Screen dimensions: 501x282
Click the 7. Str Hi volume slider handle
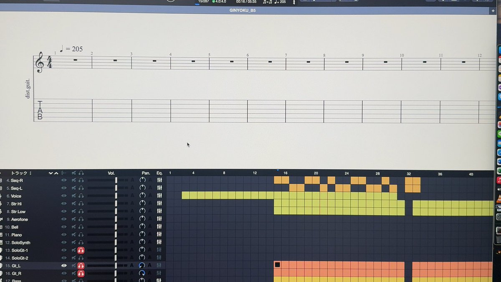[x=116, y=204]
